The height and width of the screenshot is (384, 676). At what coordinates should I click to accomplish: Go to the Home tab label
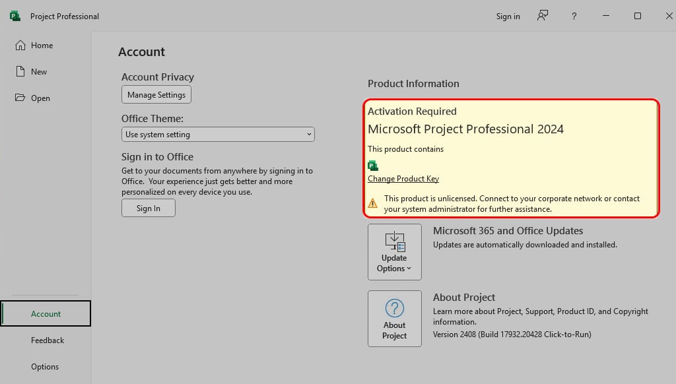pyautogui.click(x=42, y=46)
